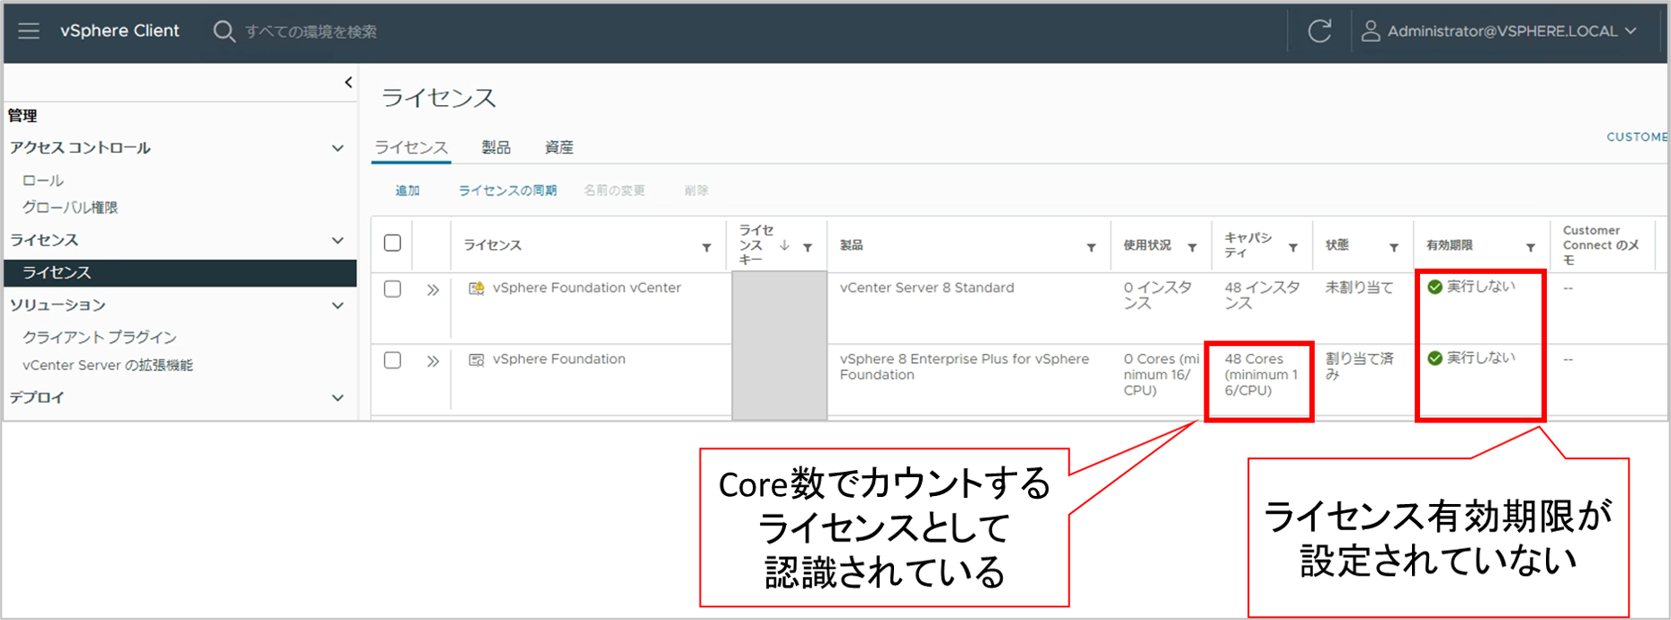Collapse the ライセンス sidebar section
Screen dimensions: 1671x620
(x=337, y=241)
